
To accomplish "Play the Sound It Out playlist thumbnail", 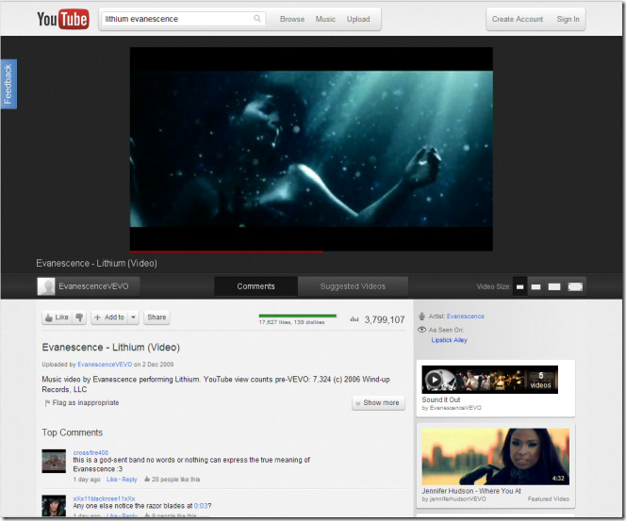I will tap(489, 380).
